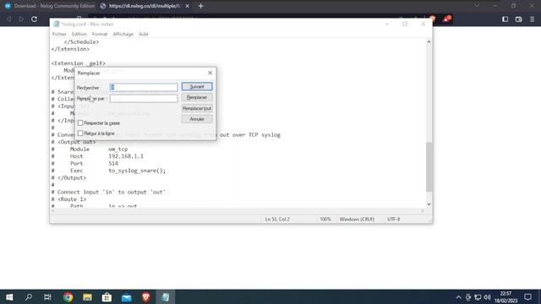
Task: Open the volume control in the tray
Action: [487, 297]
